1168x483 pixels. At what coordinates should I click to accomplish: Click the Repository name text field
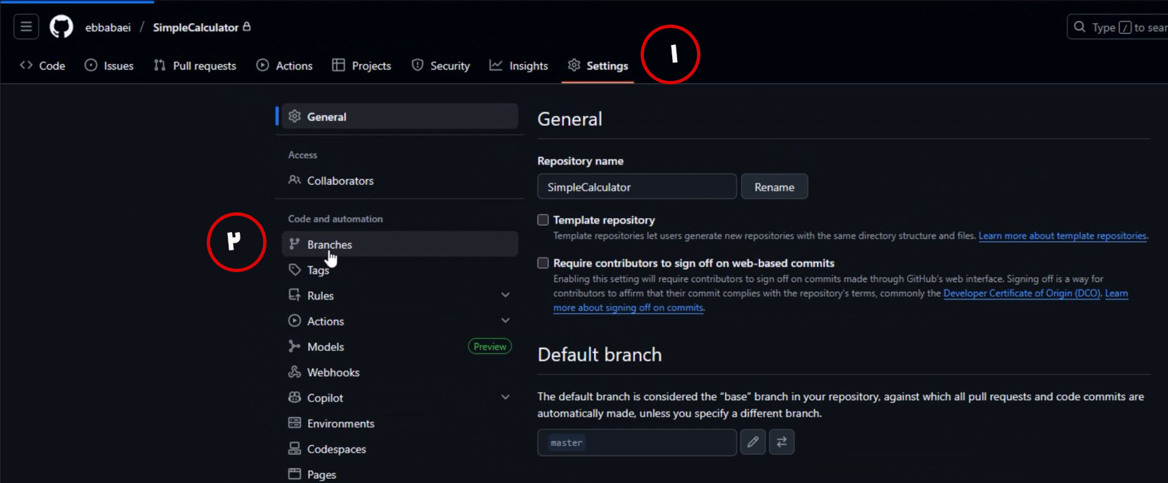coord(636,187)
